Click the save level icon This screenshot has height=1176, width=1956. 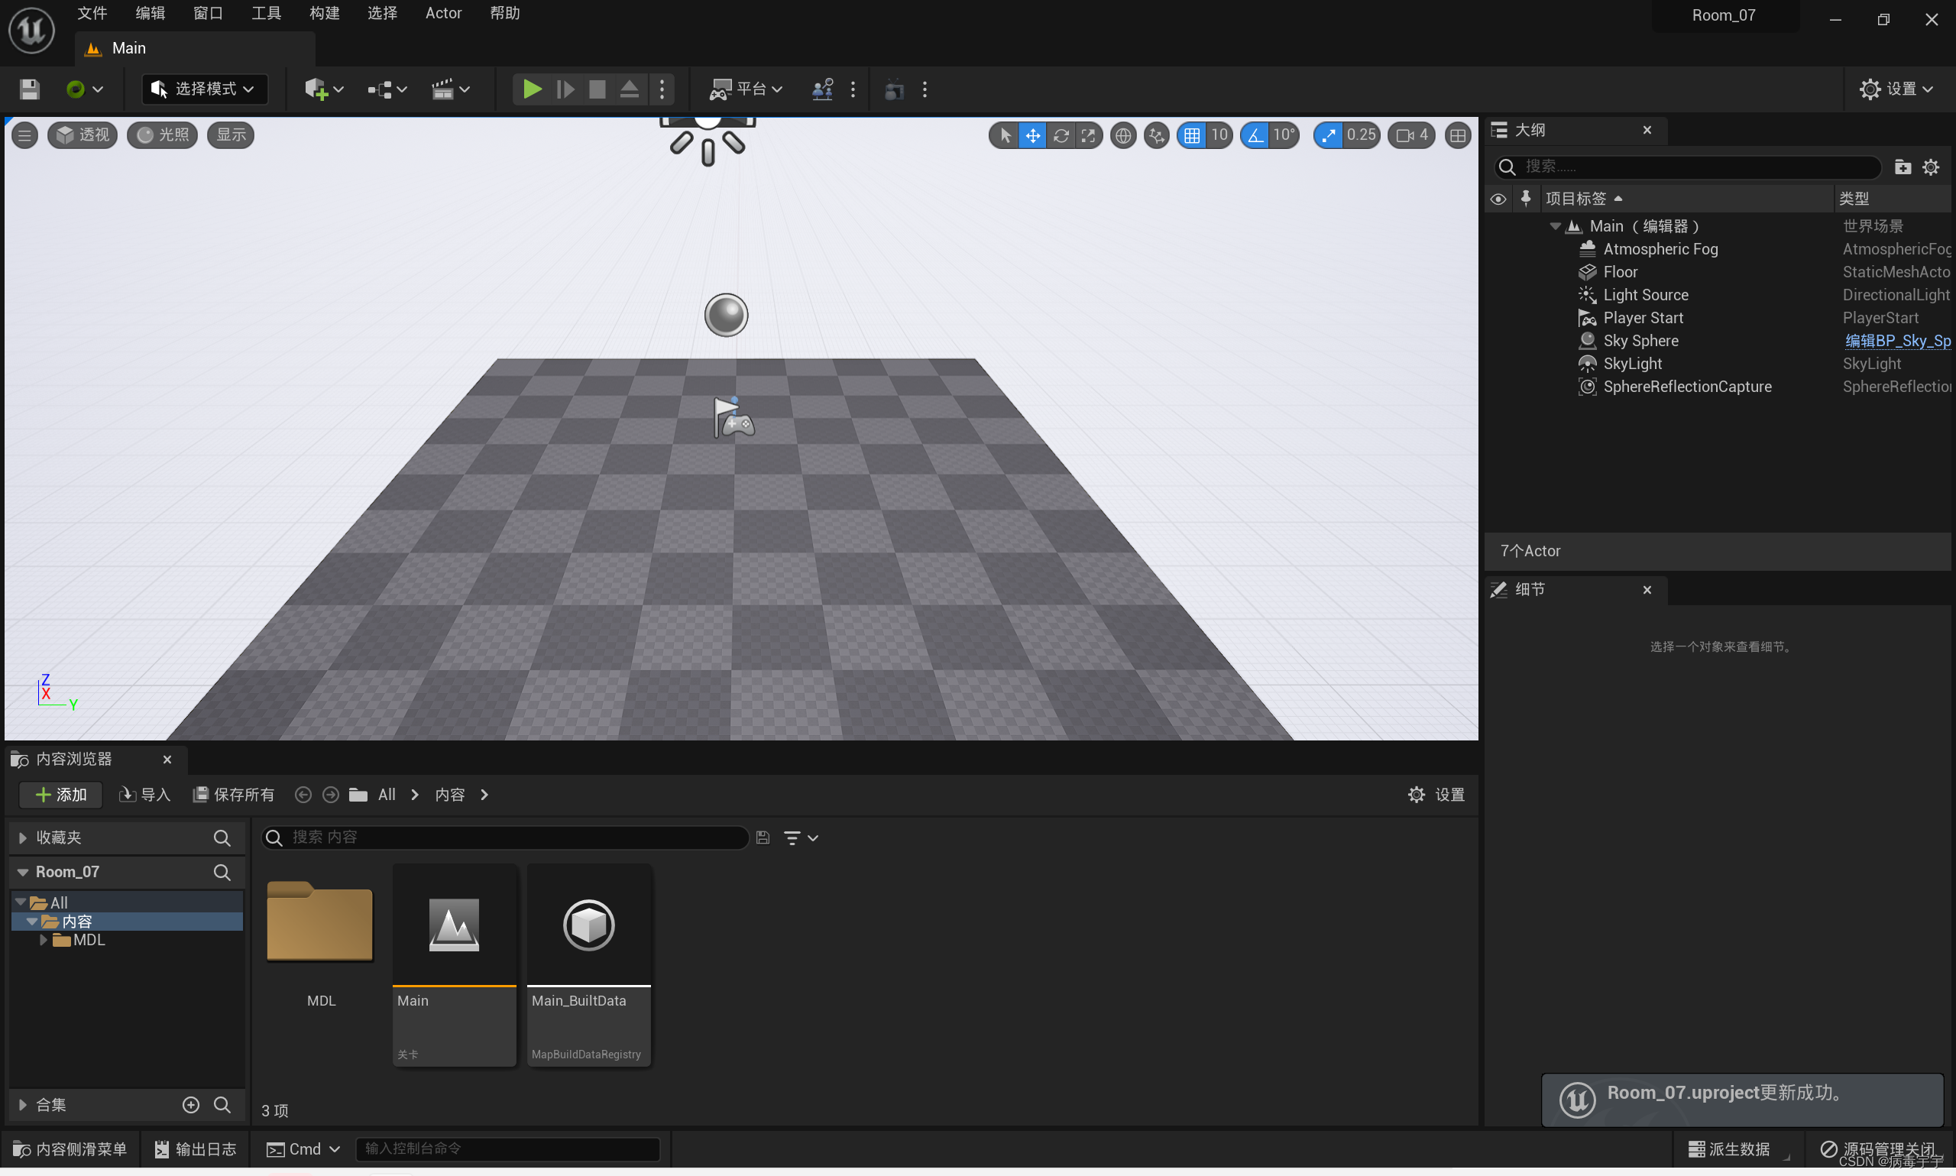(x=29, y=89)
